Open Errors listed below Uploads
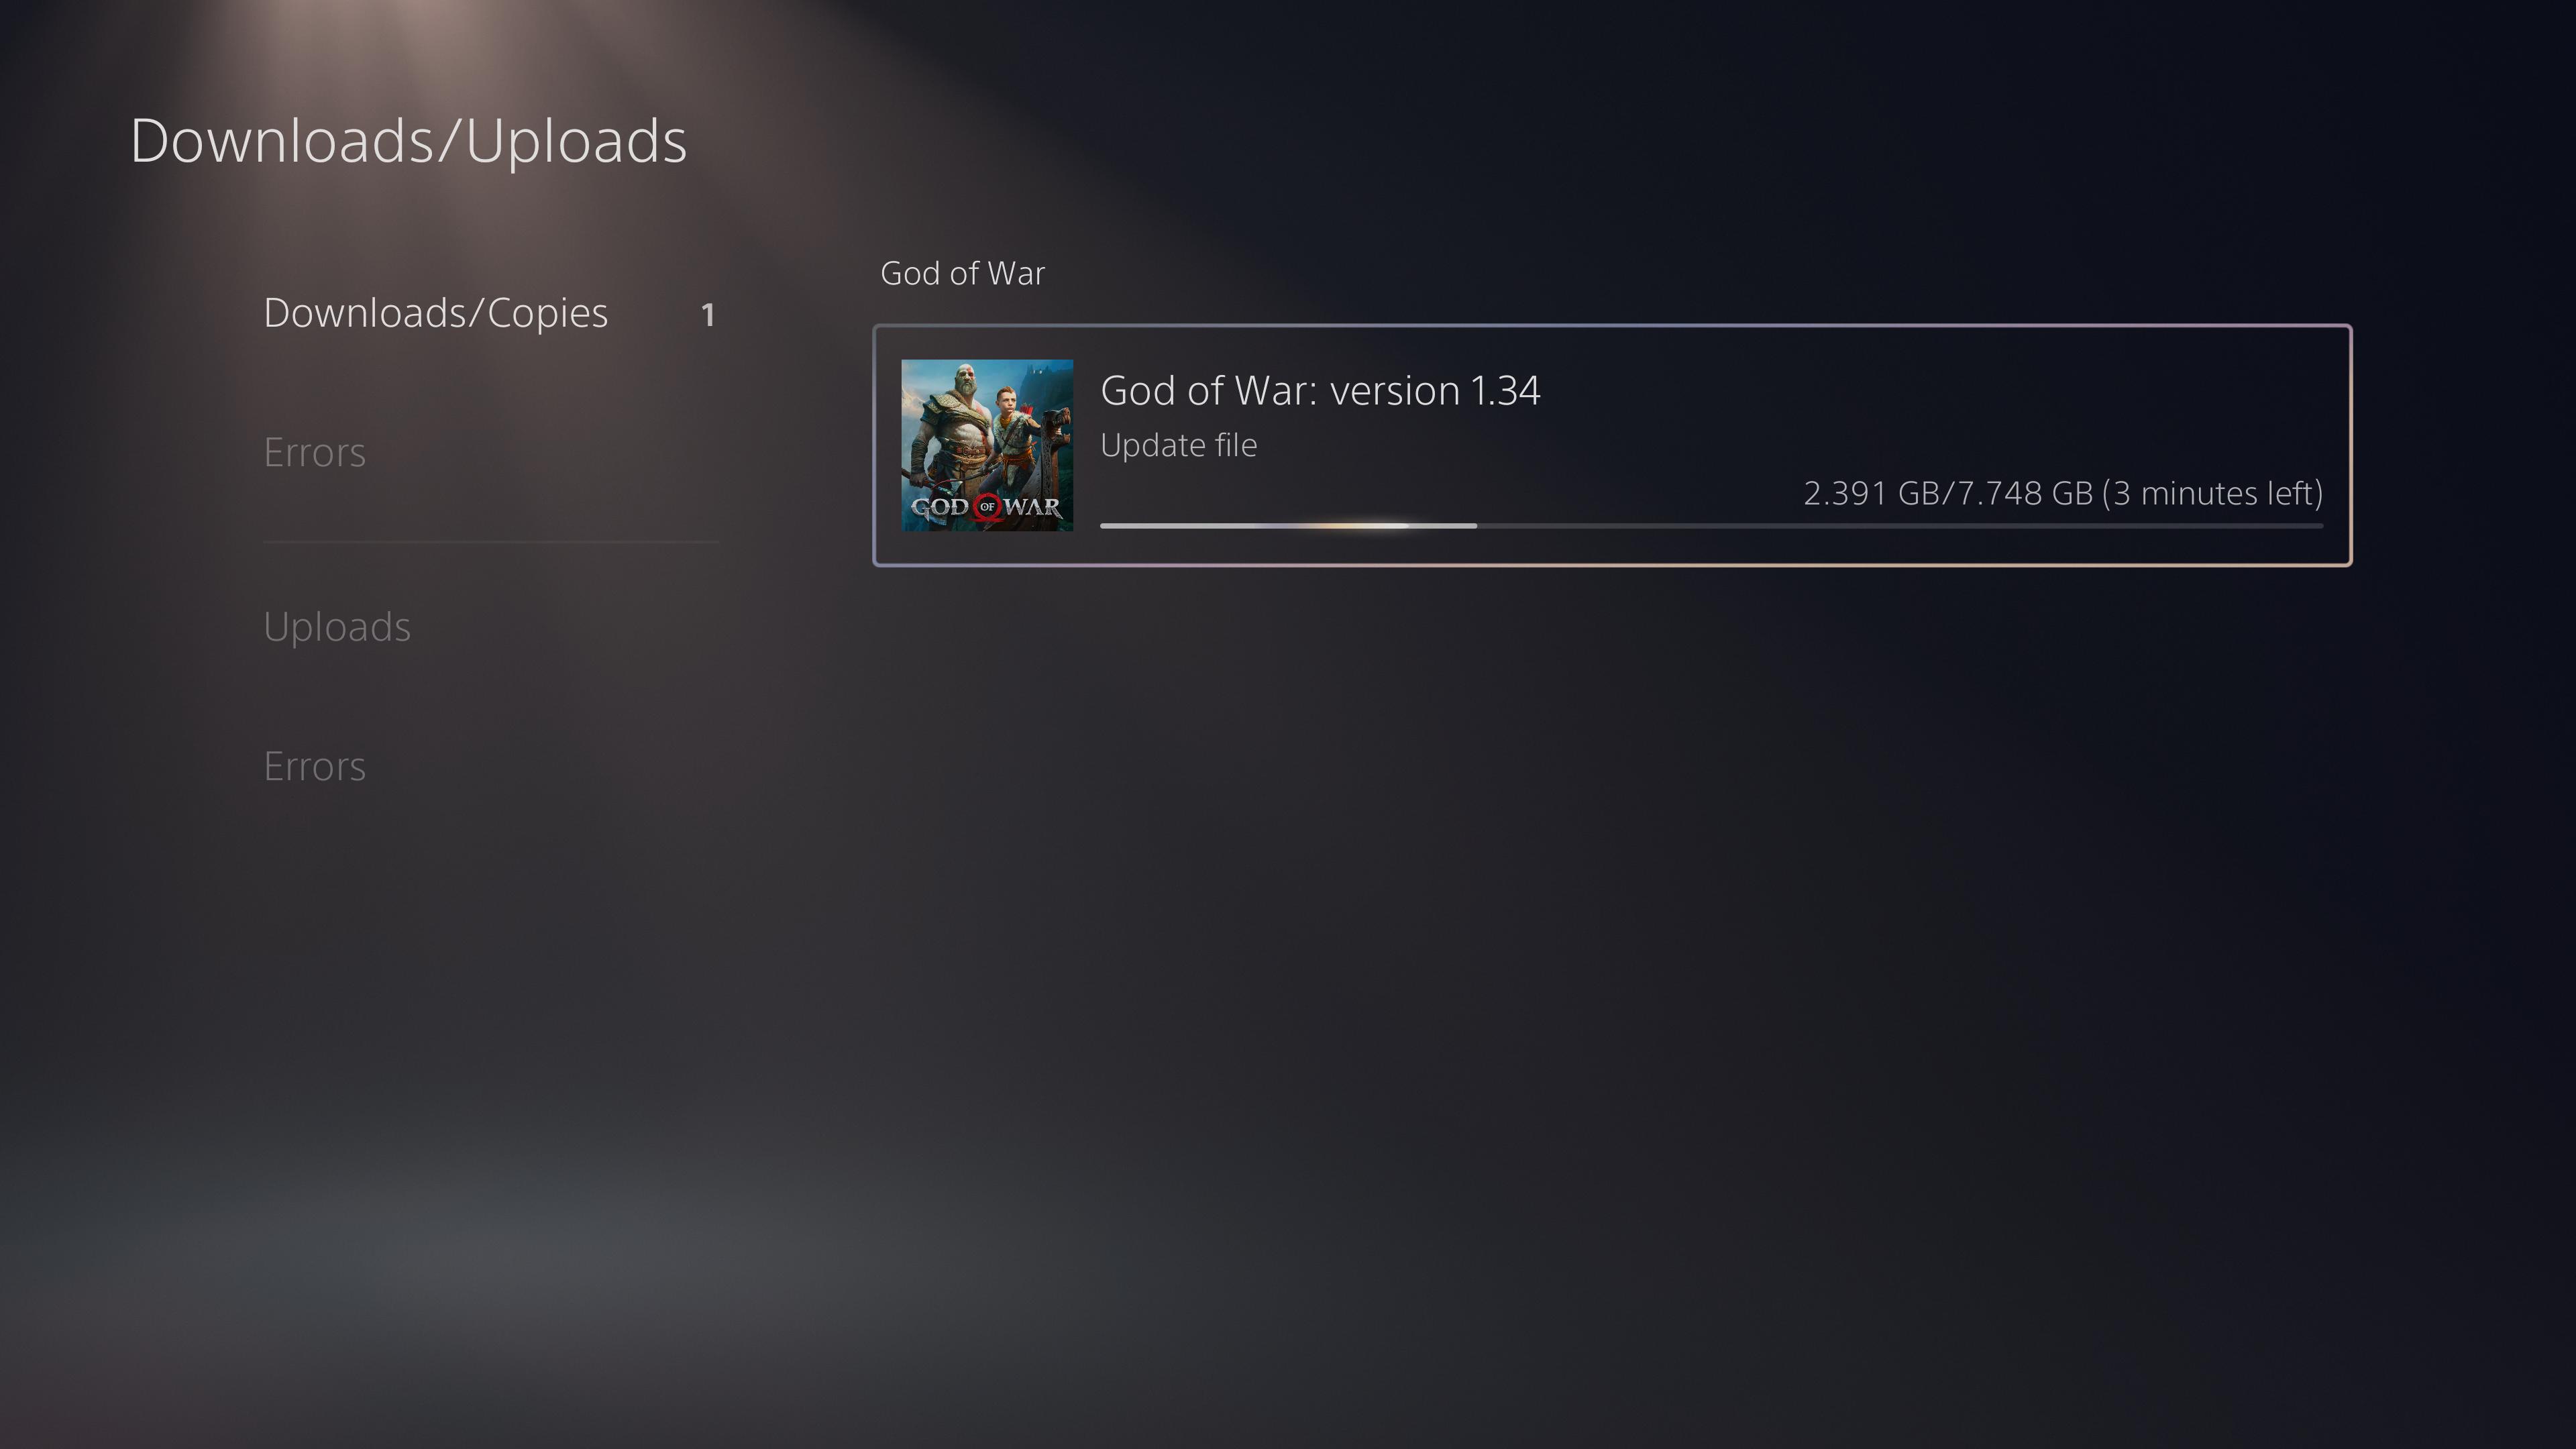The height and width of the screenshot is (1449, 2576). click(x=314, y=767)
